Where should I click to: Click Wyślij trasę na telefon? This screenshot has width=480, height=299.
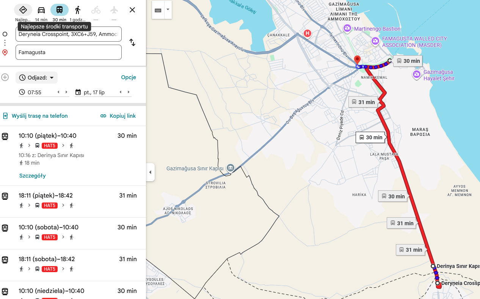tap(35, 116)
